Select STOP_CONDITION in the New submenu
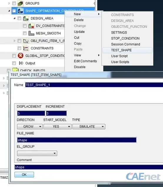Screen dimensions: 163x187 pyautogui.click(x=125, y=39)
